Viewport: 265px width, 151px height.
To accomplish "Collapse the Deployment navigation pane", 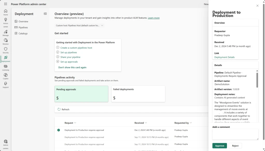I will (x=45, y=14).
